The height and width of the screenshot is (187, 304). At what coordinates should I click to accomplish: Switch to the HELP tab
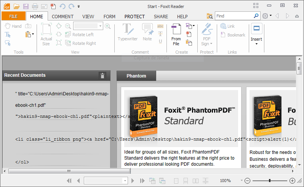[x=182, y=17]
